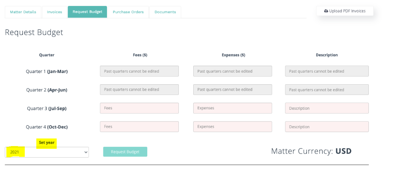This screenshot has height=170, width=396.
Task: Click the disabled Quarter 1 Fees field
Action: pos(139,71)
